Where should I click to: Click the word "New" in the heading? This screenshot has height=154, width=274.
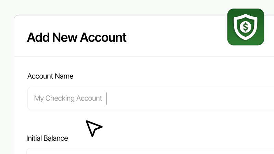click(x=65, y=37)
